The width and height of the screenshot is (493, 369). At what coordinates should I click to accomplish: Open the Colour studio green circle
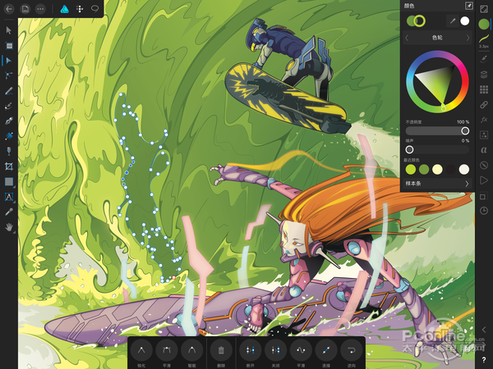[x=484, y=24]
